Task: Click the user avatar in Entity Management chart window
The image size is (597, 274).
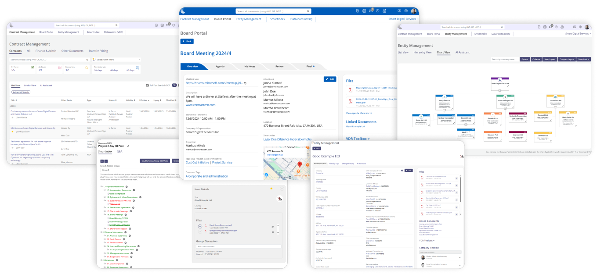Action: coord(586,27)
